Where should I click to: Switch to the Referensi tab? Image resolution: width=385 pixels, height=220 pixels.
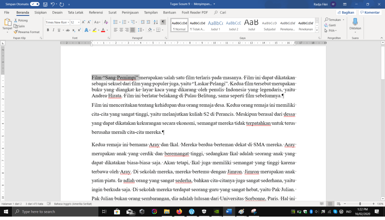tap(96, 12)
